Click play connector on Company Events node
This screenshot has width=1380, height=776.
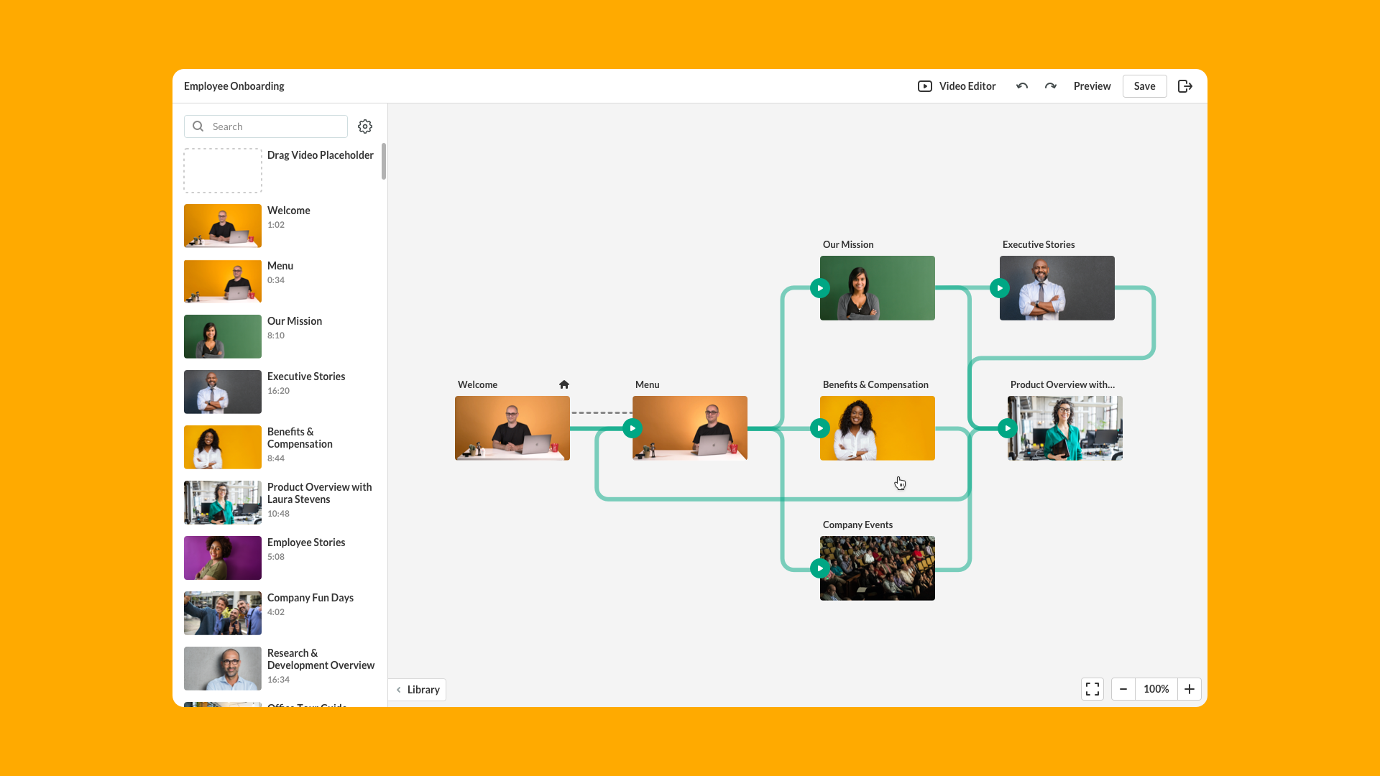click(820, 568)
